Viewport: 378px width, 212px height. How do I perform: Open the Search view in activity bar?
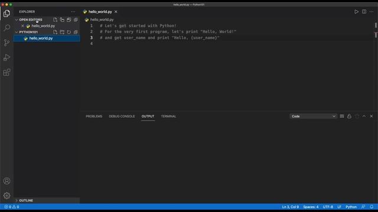6,28
